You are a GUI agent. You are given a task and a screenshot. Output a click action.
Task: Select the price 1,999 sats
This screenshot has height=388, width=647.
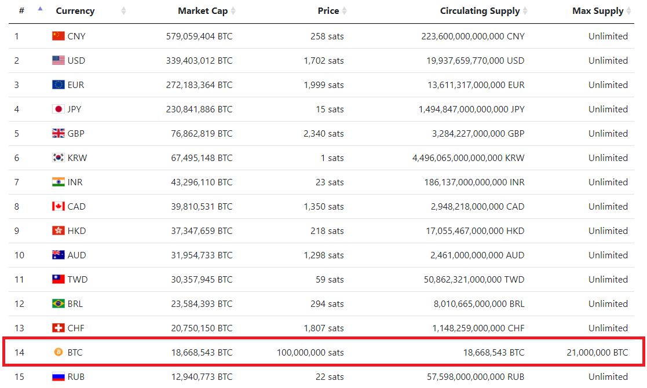[324, 85]
